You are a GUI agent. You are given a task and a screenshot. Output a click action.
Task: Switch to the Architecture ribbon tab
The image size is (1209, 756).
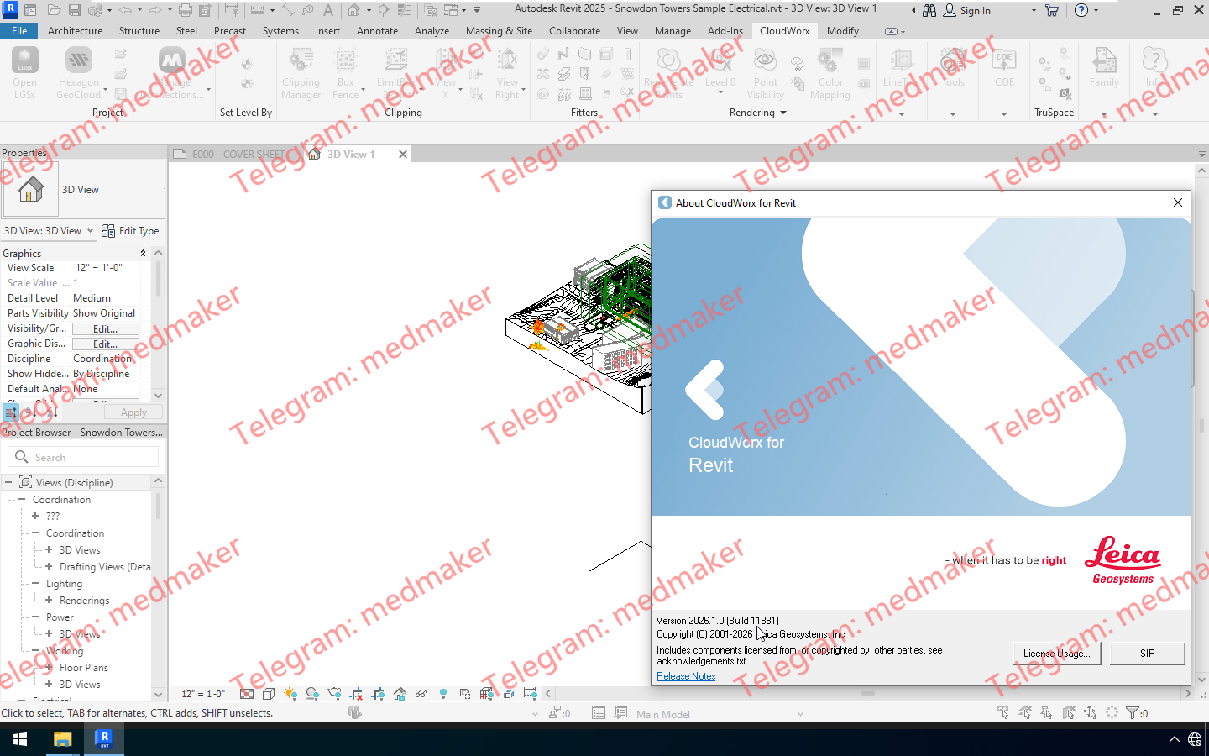coord(75,30)
